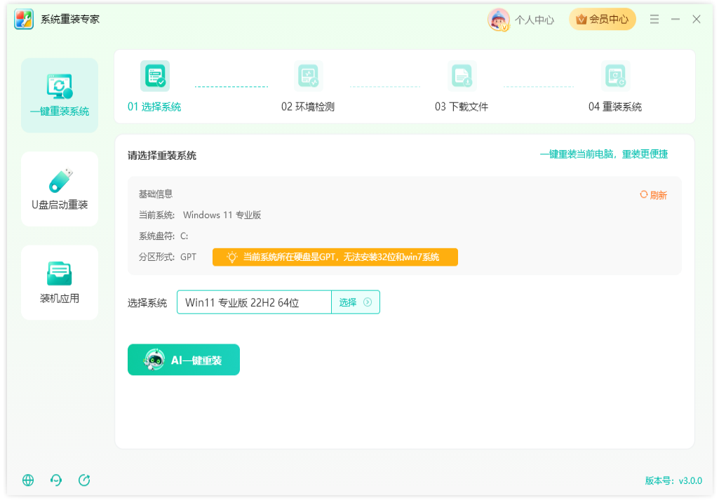The width and height of the screenshot is (726, 500).
Task: Open the 装机应用 sidebar tab
Action: pos(60,283)
